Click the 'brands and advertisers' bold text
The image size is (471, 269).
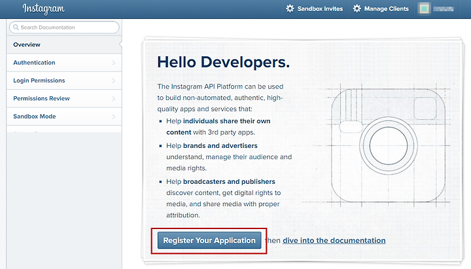click(x=220, y=146)
